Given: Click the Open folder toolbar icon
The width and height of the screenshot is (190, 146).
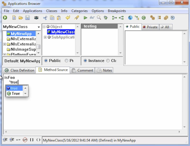Looking at the screenshot, I should [21, 18].
